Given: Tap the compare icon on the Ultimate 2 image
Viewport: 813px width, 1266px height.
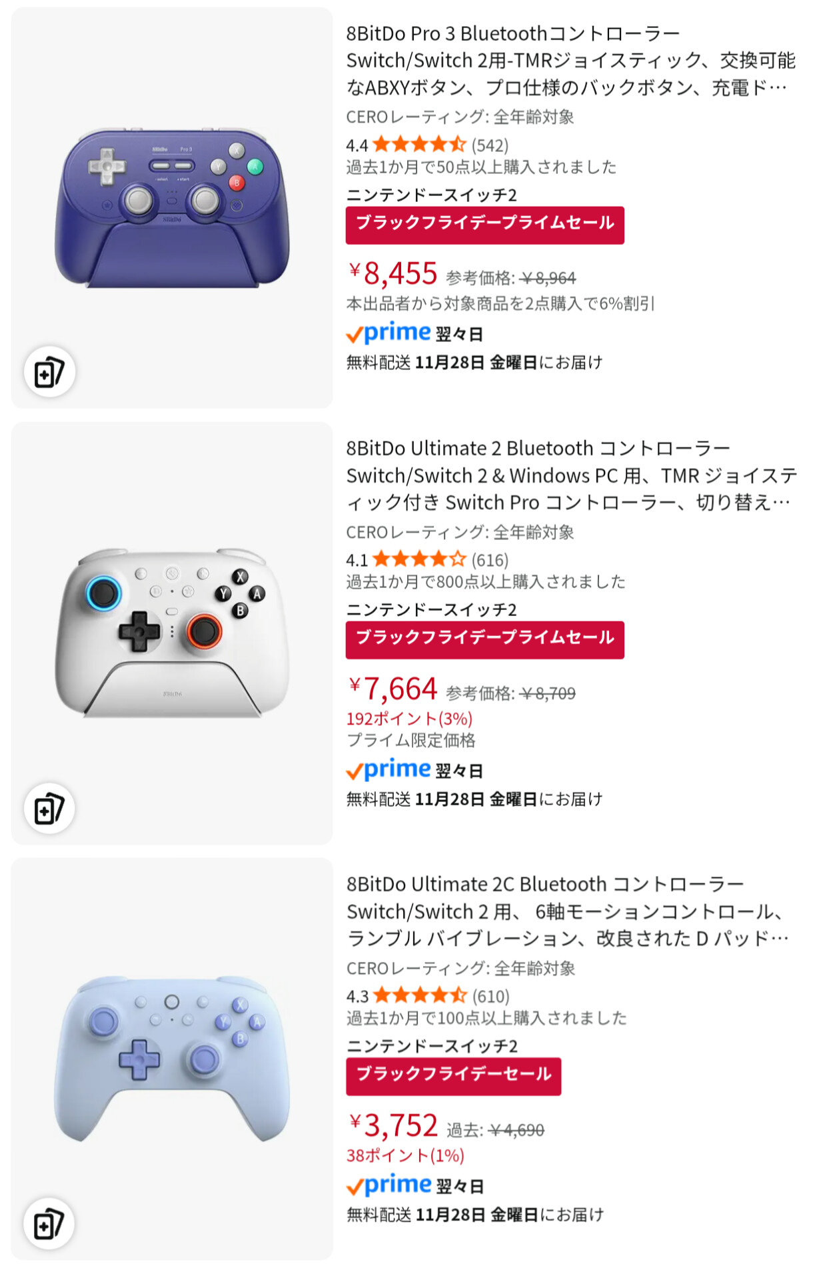Looking at the screenshot, I should point(49,809).
